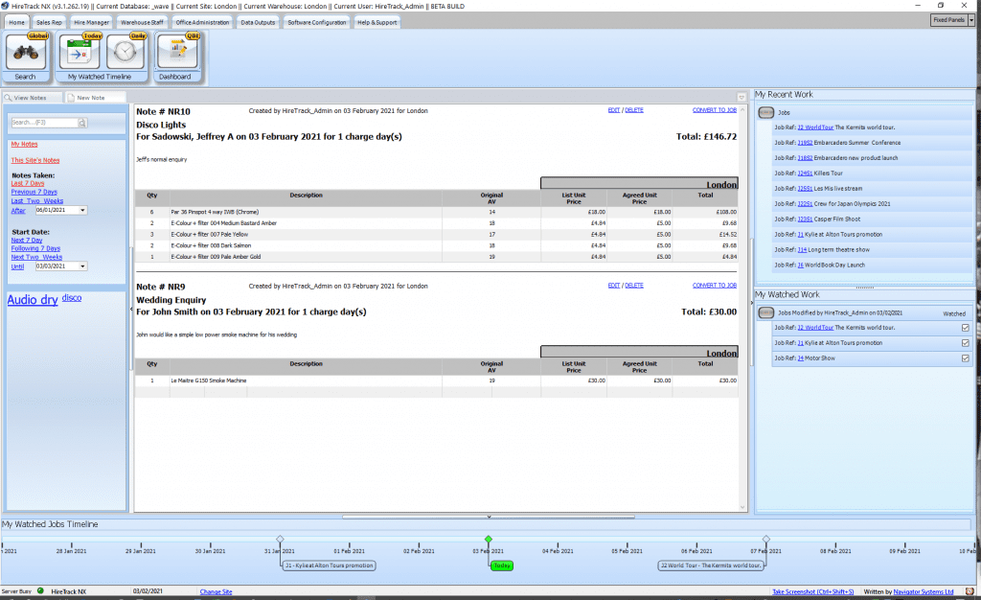This screenshot has height=600, width=981.
Task: Open the Software Configuration tab
Action: (316, 22)
